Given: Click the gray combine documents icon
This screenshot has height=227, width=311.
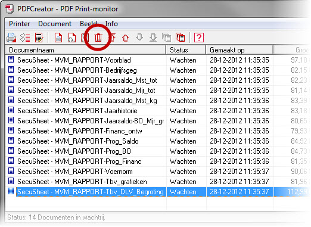Looking at the screenshot, I should pos(166,38).
